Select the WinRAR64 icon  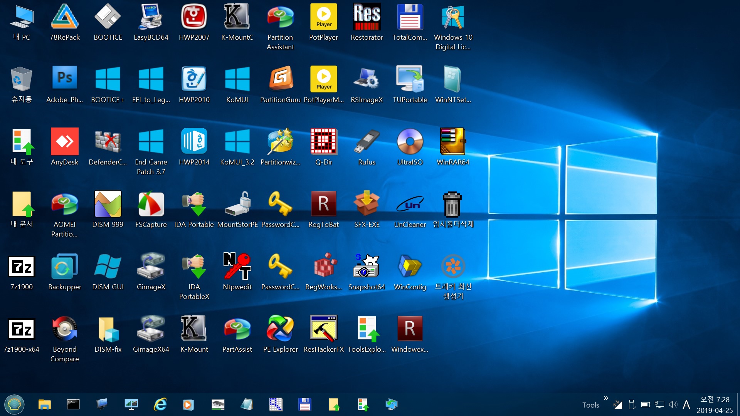point(453,142)
